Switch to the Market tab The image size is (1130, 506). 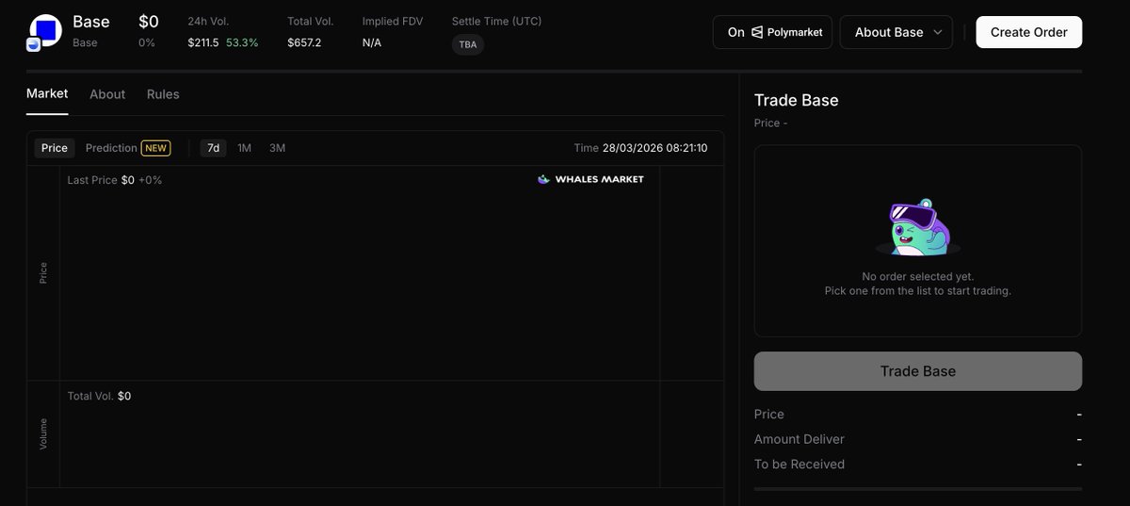47,94
